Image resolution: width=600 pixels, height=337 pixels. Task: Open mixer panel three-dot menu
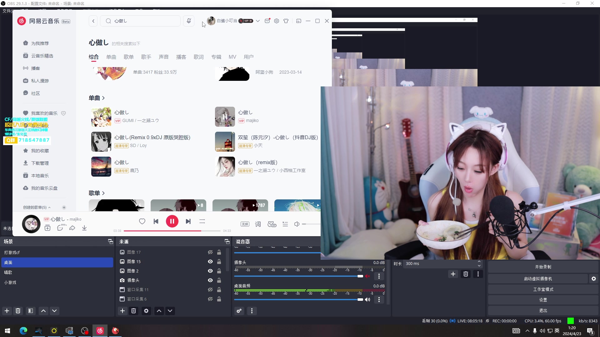(x=252, y=311)
